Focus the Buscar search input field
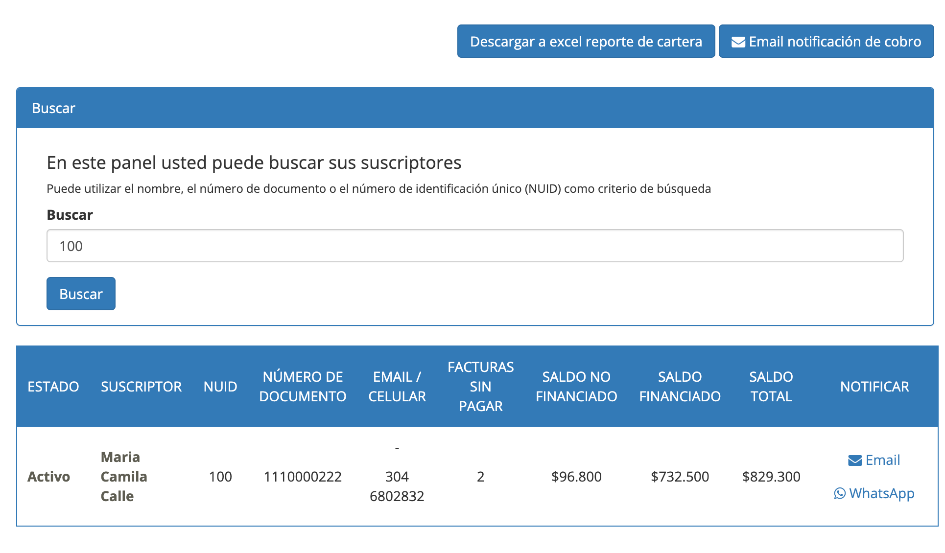 [474, 246]
